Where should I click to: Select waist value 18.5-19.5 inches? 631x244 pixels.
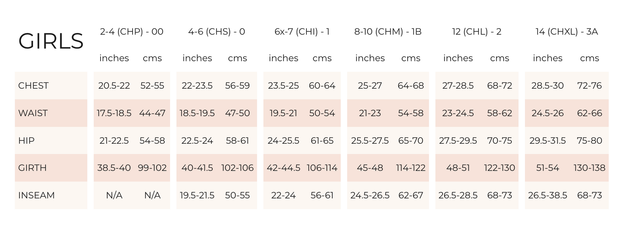[x=197, y=113]
